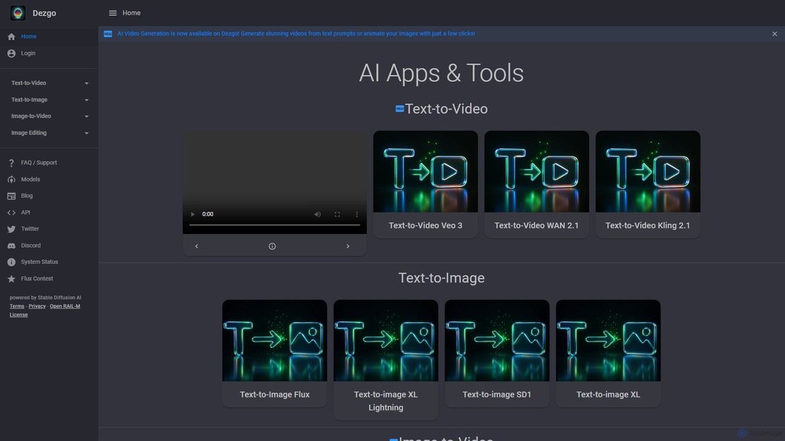The height and width of the screenshot is (441, 785).
Task: Click the 0:00 video timestamp
Action: tap(208, 214)
